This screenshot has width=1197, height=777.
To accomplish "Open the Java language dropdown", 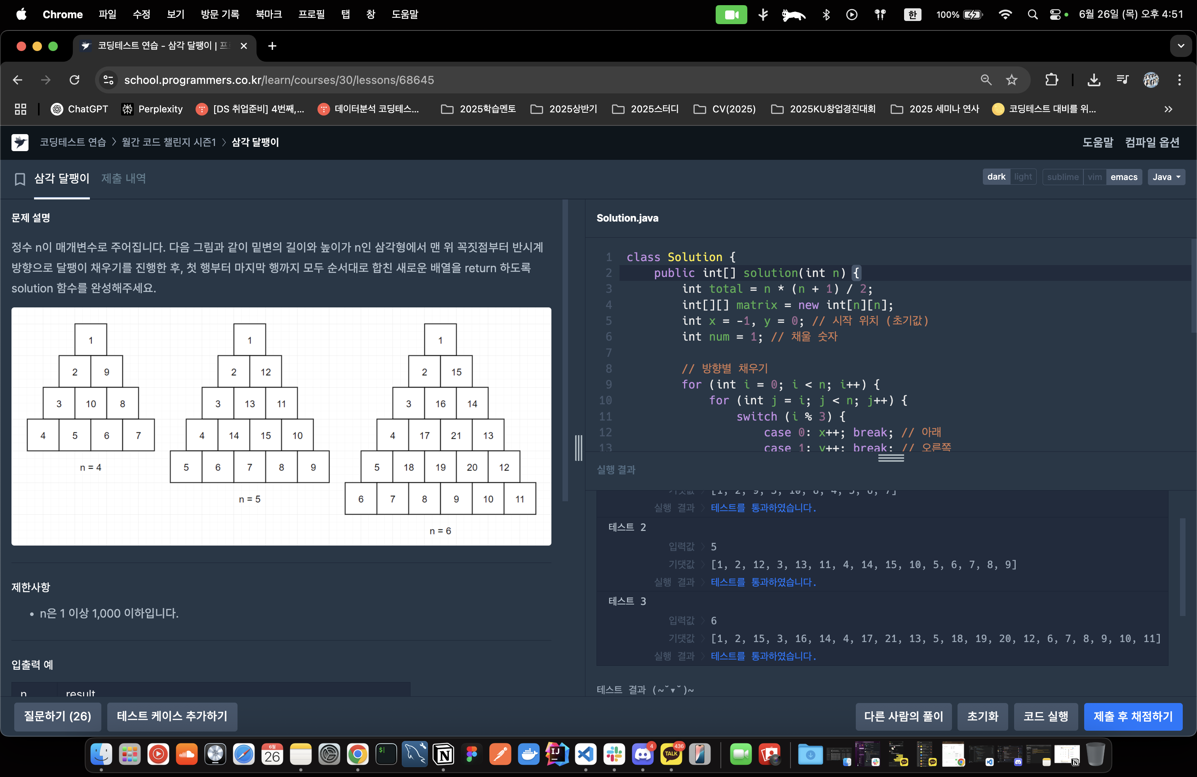I will [1166, 177].
